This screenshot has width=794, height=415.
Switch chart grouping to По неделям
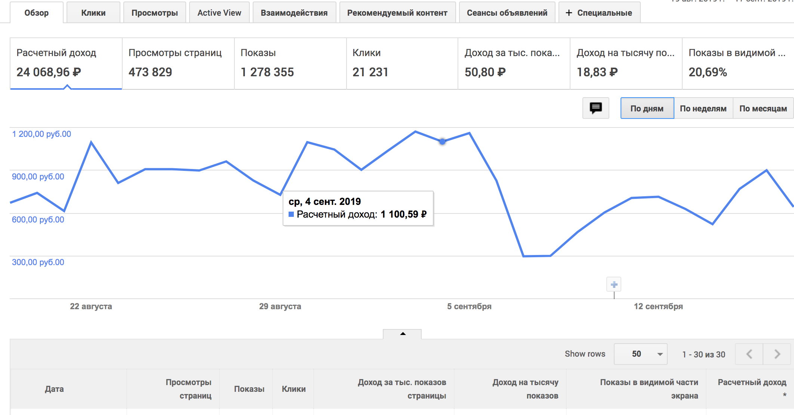point(703,108)
